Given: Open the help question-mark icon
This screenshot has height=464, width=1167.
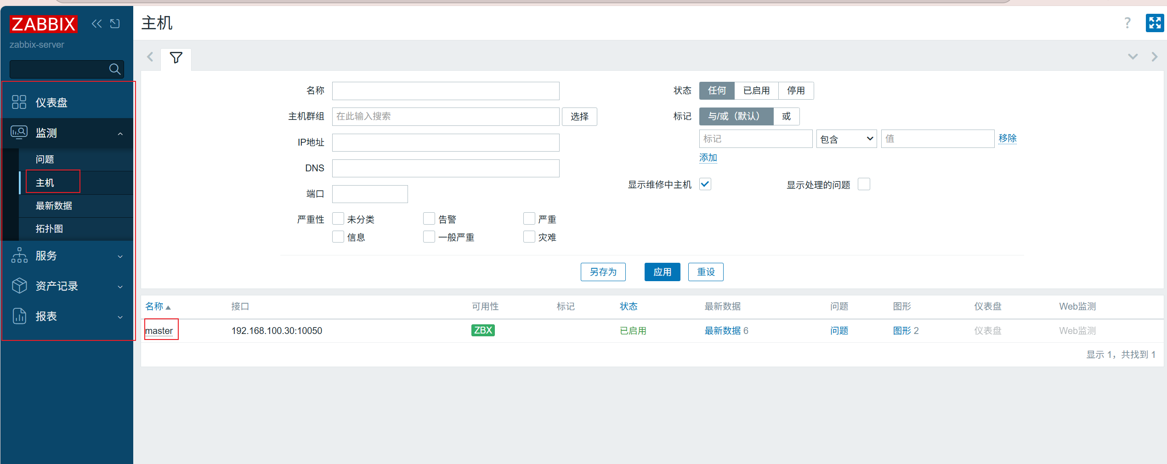Looking at the screenshot, I should click(x=1127, y=23).
